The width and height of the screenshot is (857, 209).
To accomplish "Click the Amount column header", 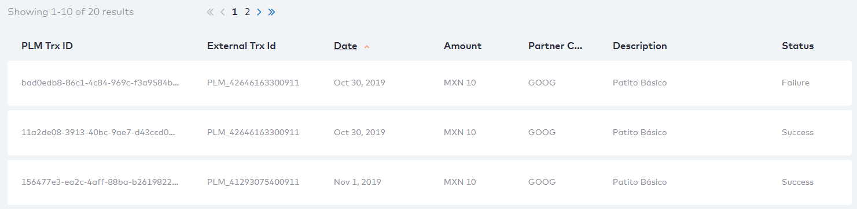I will tap(462, 46).
